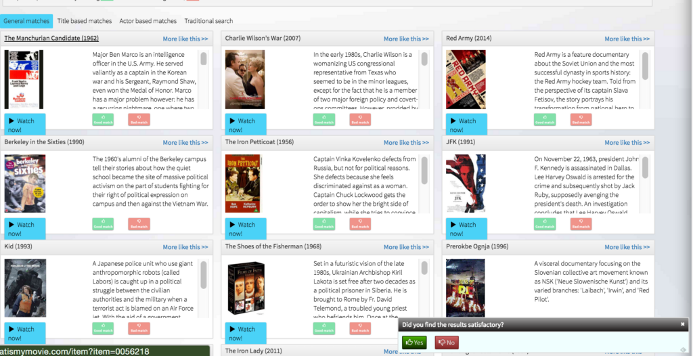This screenshot has height=356, width=693.
Task: Close the satisfaction survey popup
Action: 682,325
